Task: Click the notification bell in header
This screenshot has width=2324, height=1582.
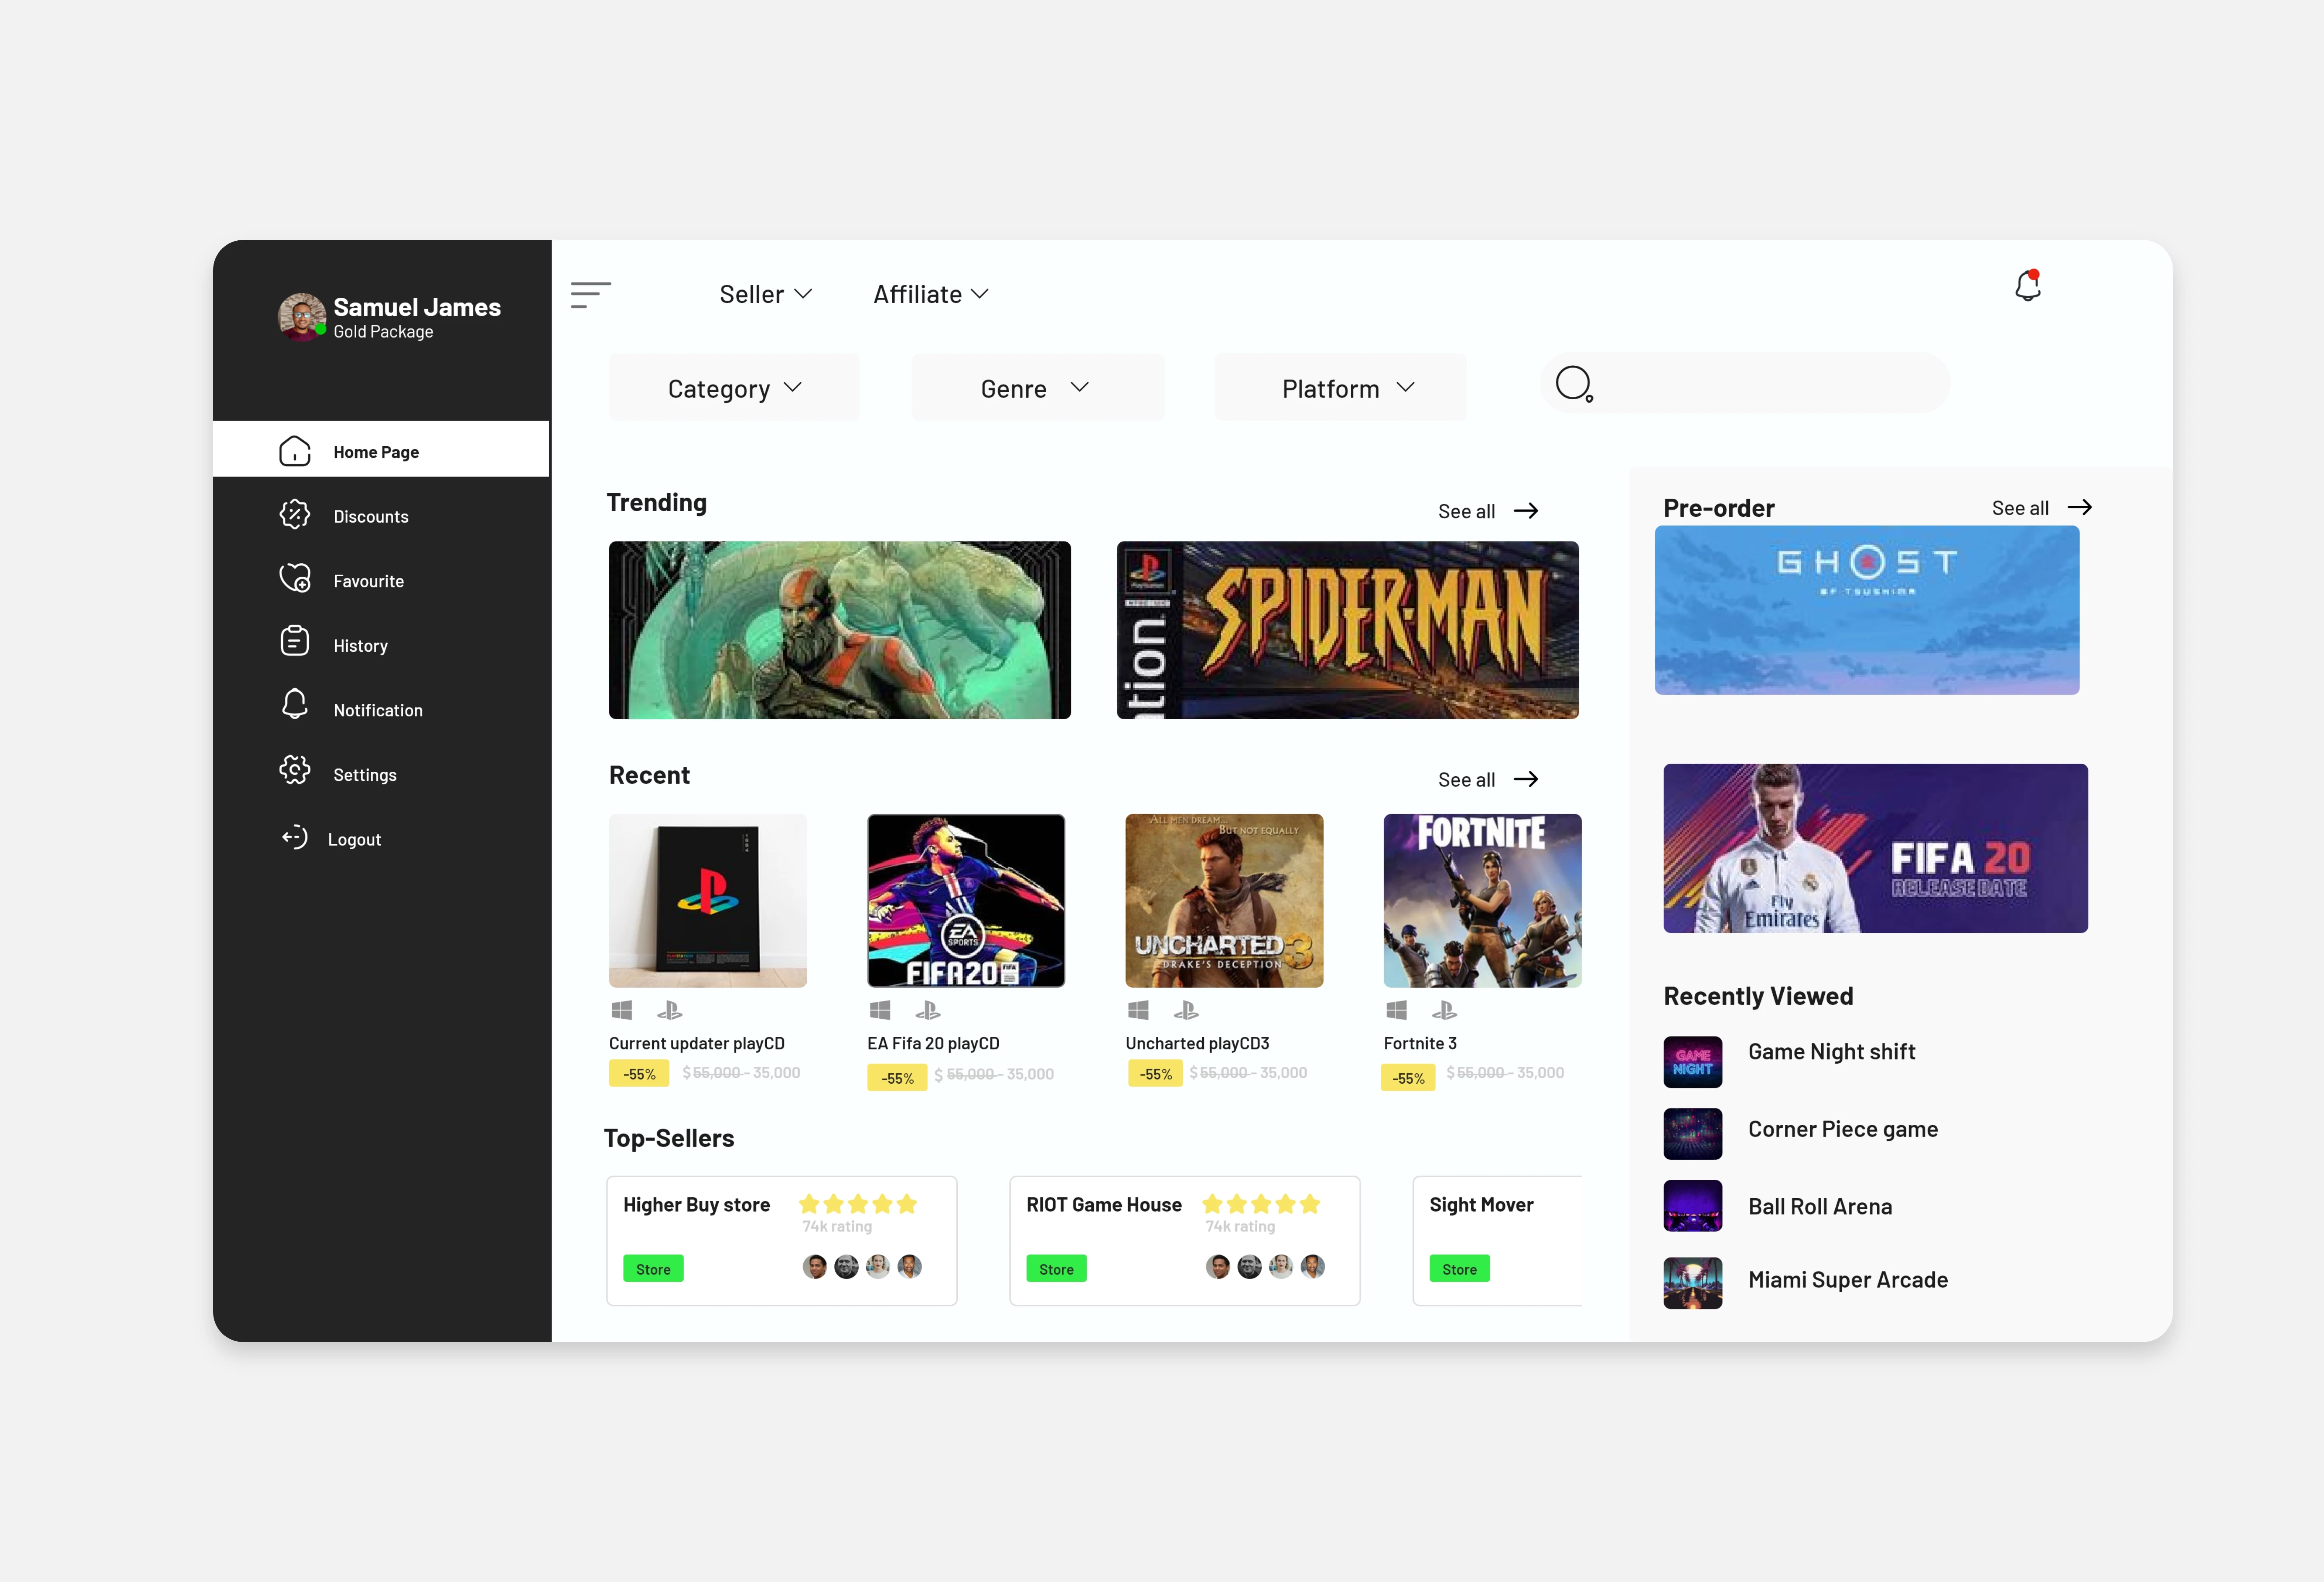Action: 2028,285
